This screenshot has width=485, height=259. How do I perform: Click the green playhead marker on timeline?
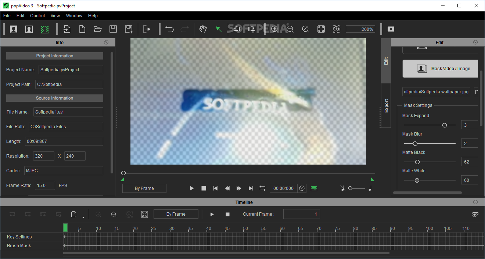[x=65, y=228]
